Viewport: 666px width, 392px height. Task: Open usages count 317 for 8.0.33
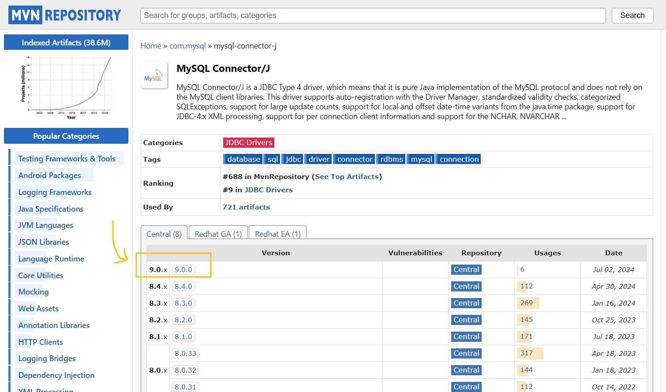tap(527, 353)
